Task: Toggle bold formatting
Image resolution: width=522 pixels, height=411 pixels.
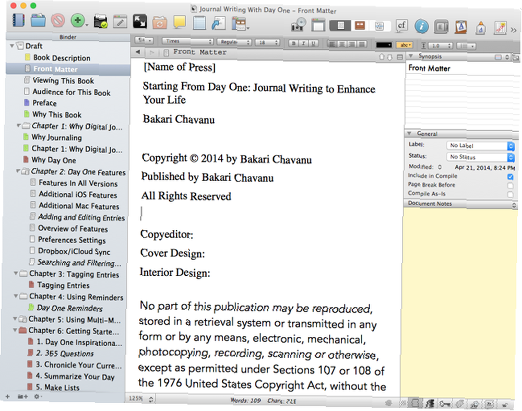Action: (293, 43)
